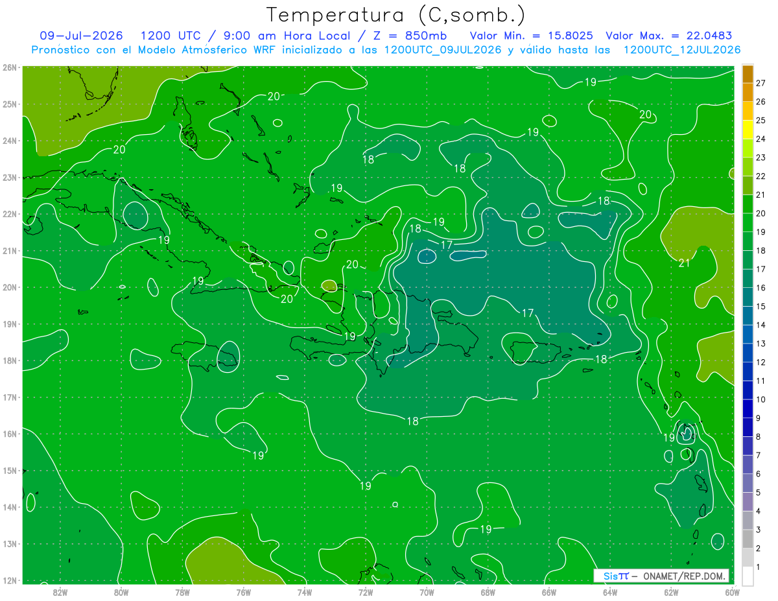This screenshot has height=601, width=778.
Task: Click the "9:00 am Hora Local" text
Action: (x=286, y=36)
